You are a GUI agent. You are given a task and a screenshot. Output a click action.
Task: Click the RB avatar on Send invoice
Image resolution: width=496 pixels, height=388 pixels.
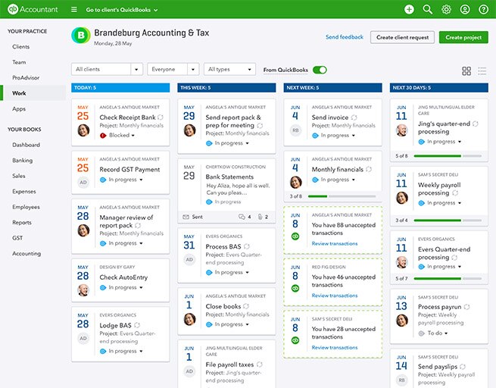tap(295, 130)
